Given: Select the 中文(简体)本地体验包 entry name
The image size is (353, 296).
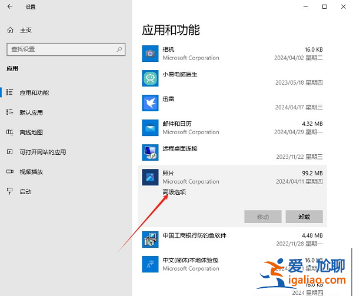Looking at the screenshot, I should pyautogui.click(x=191, y=260).
